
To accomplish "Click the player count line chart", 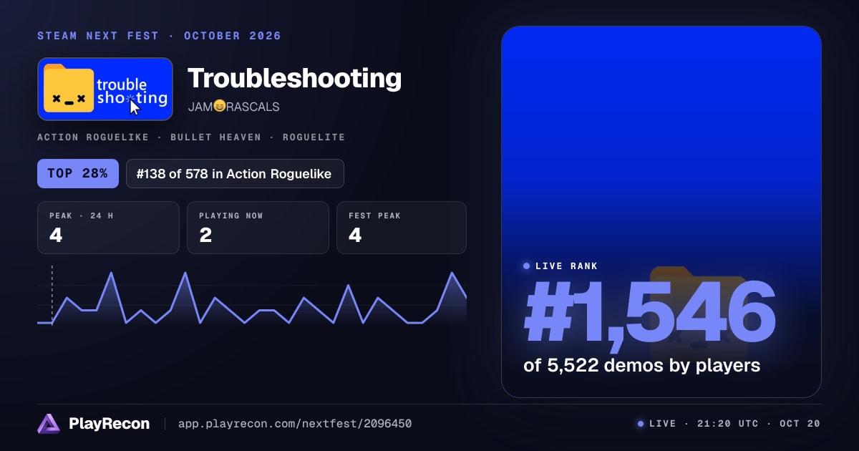I will 252,297.
